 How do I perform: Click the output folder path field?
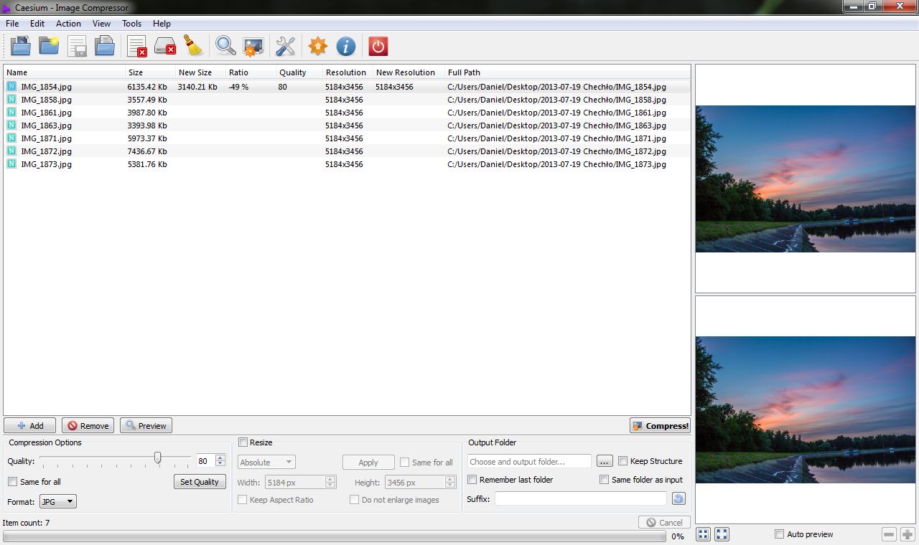coord(529,461)
